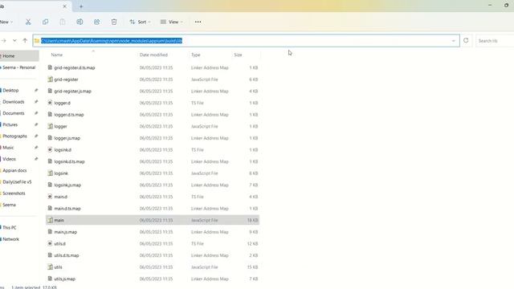Screen dimensions: 514x289
Task: Open Appian docs folder in sidebar
Action: 14,170
